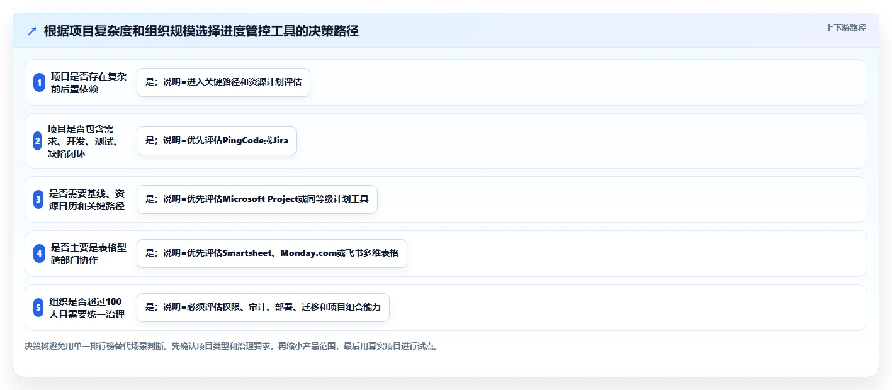
Task: Click the step 5 number badge
Action: (x=38, y=308)
